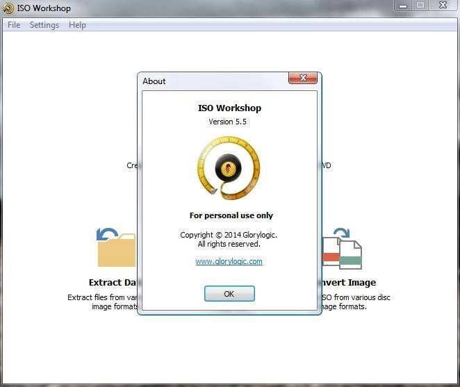Viewport: 460px width, 387px height.
Task: Click OK in the About dialog
Action: pyautogui.click(x=229, y=294)
